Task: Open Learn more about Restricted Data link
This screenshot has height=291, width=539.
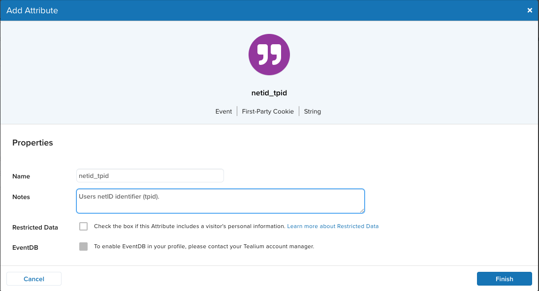Action: [333, 226]
